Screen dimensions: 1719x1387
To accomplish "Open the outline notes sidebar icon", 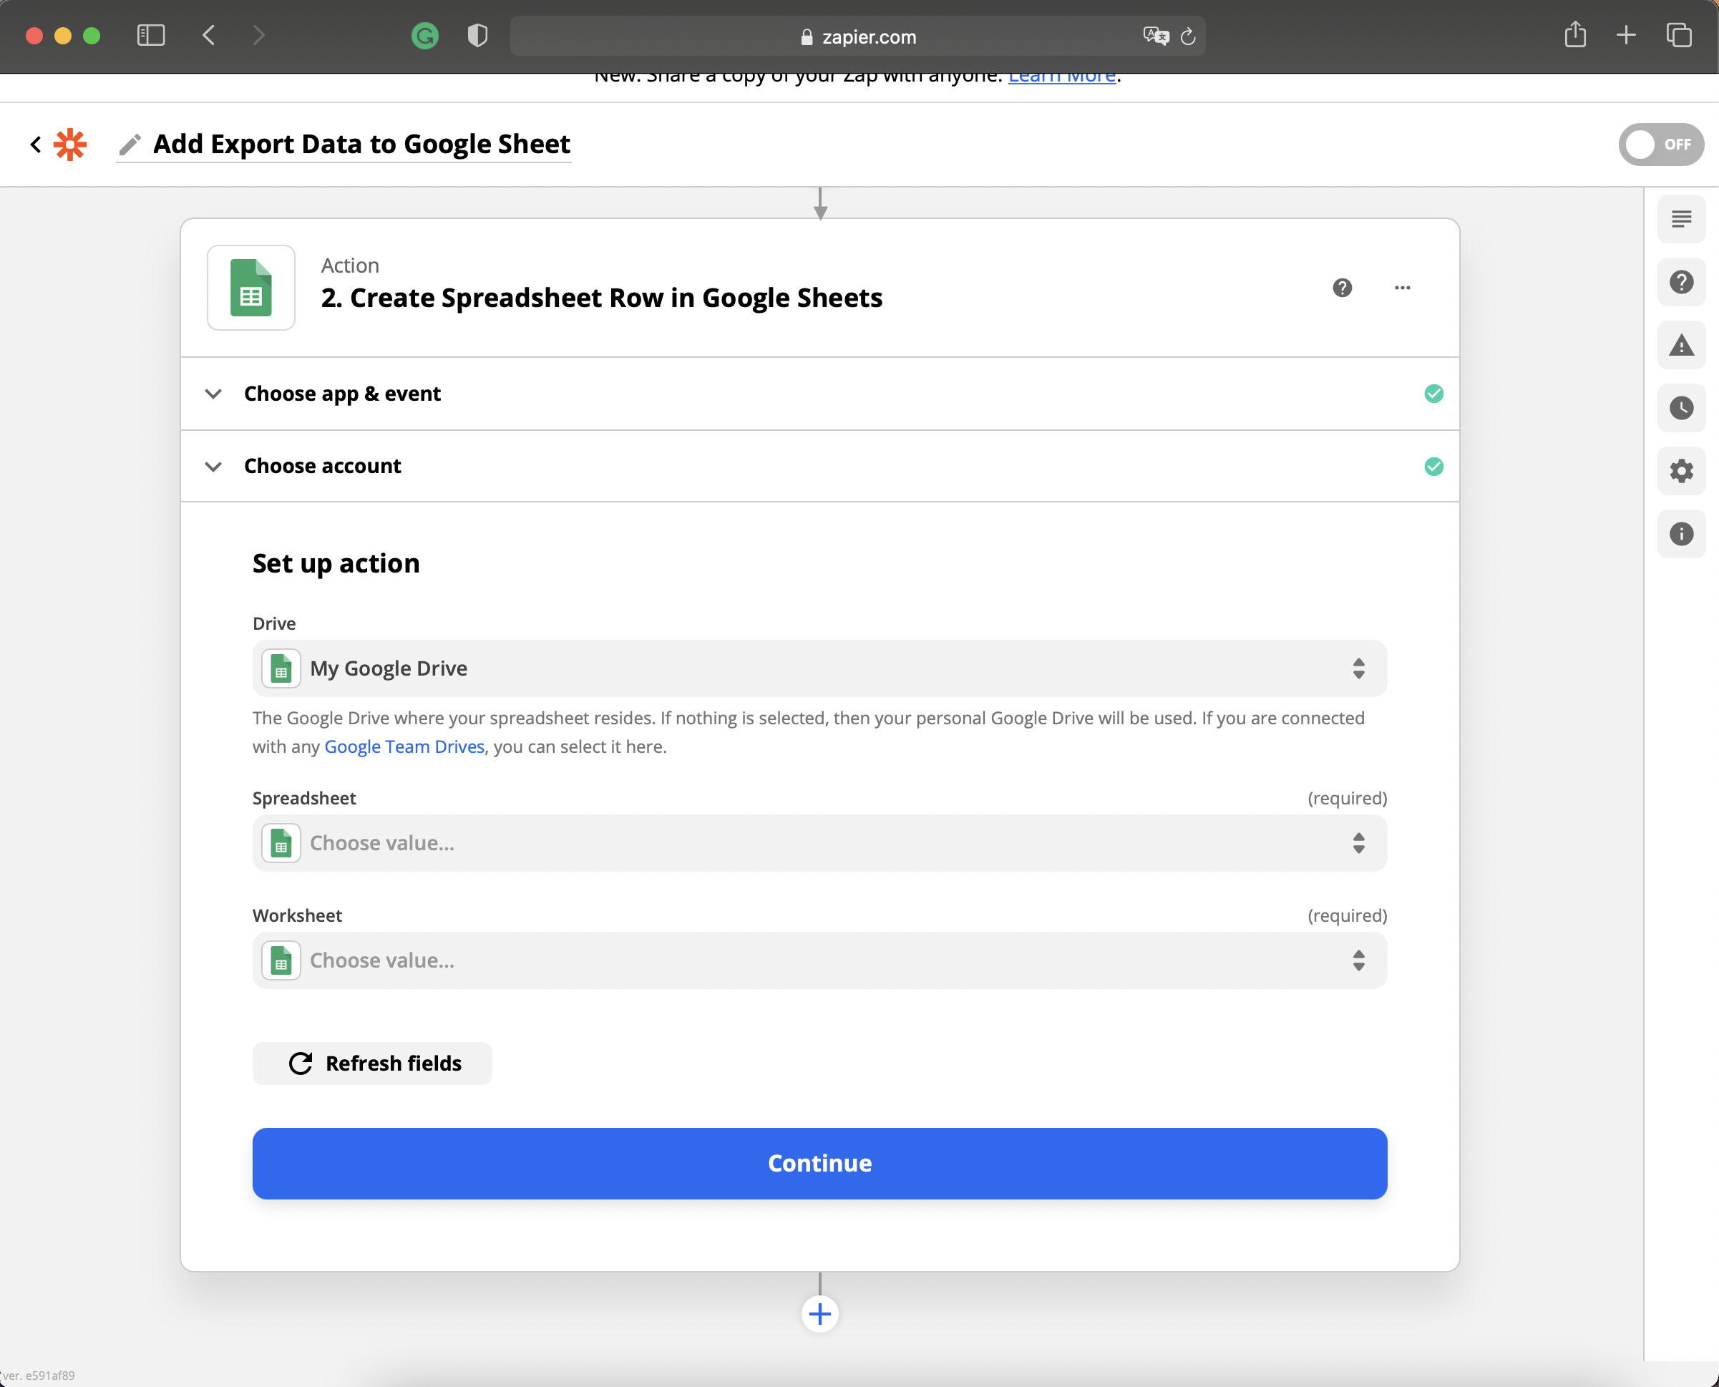I will (1680, 219).
